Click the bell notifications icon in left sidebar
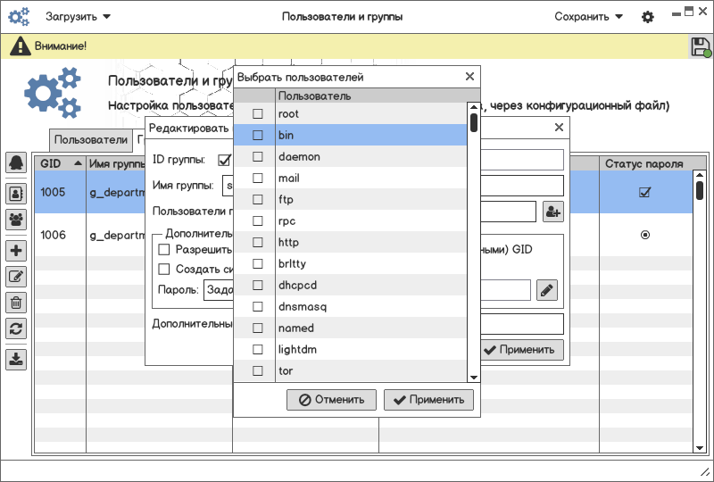Viewport: 714px width, 482px height. tap(16, 162)
